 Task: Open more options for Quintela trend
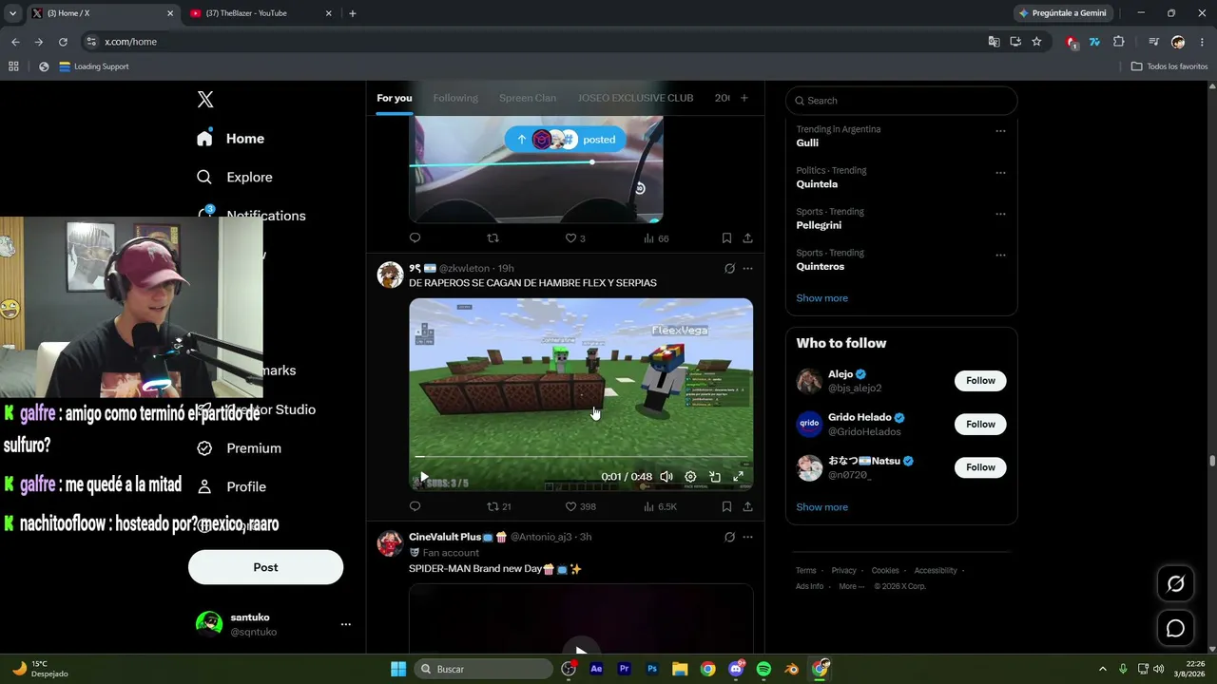click(x=1000, y=173)
